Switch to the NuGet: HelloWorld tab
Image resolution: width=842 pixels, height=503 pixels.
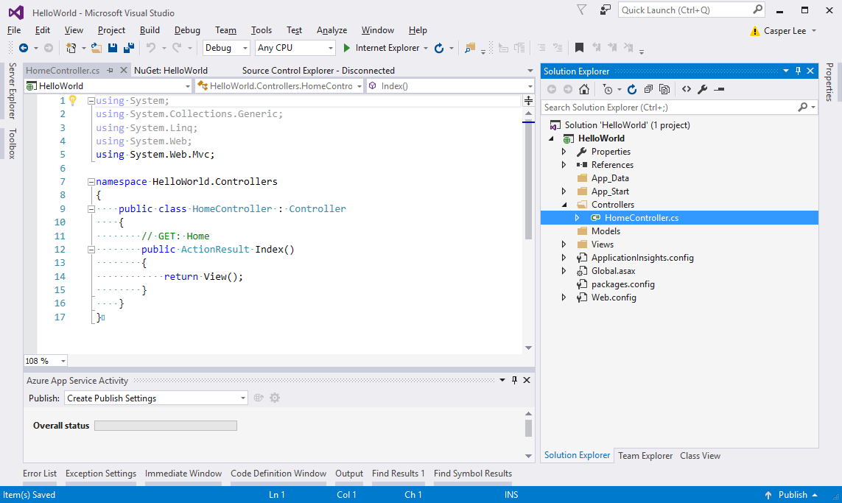tap(171, 70)
